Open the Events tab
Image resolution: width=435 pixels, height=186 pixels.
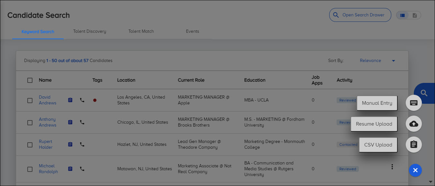point(192,31)
